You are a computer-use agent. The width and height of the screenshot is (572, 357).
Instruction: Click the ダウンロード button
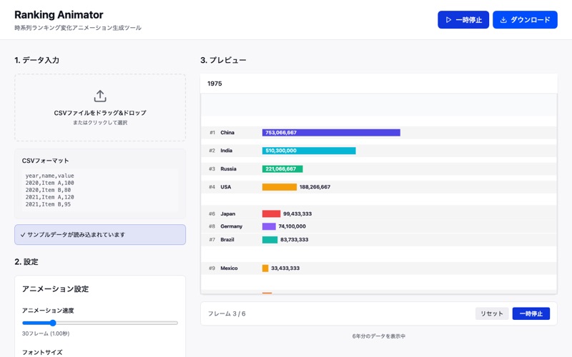click(x=525, y=20)
